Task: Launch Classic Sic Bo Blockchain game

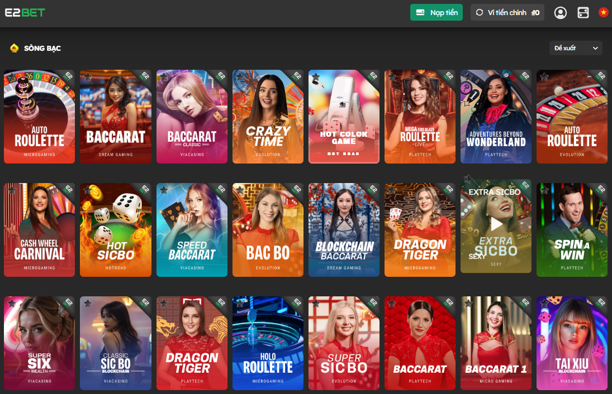Action: click(116, 343)
